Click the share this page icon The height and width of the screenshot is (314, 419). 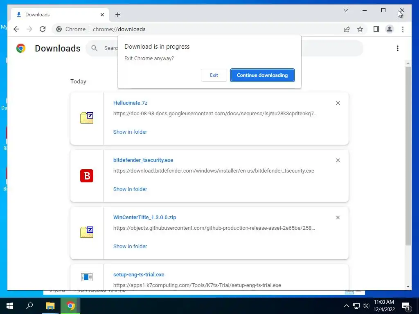pos(347,29)
